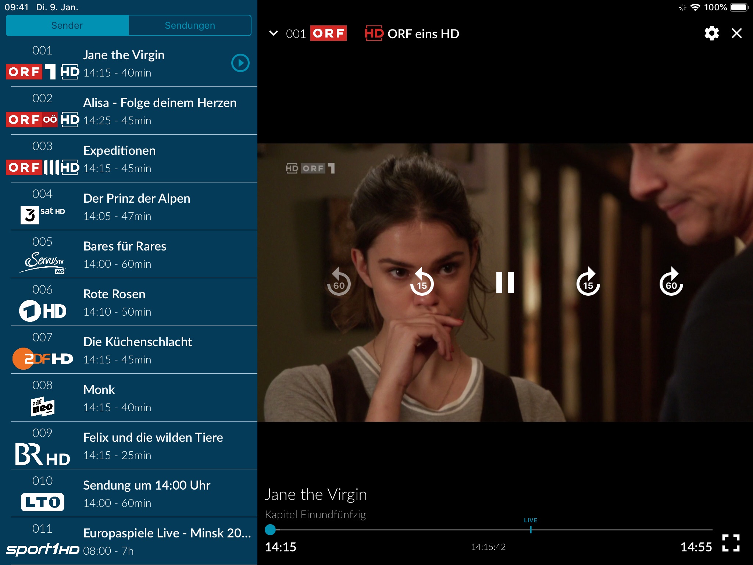Viewport: 753px width, 565px height.
Task: Click the 08:00 - 7h time for Sport1
Action: [x=108, y=551]
